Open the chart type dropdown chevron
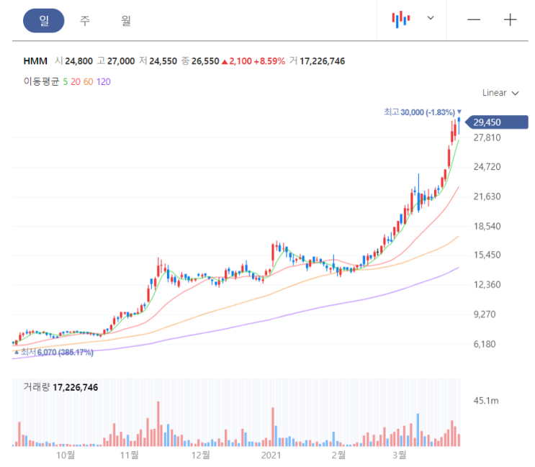This screenshot has width=535, height=467. [431, 18]
